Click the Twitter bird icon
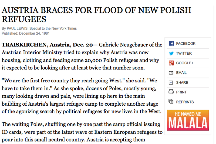The height and width of the screenshot is (144, 216). 171,53
